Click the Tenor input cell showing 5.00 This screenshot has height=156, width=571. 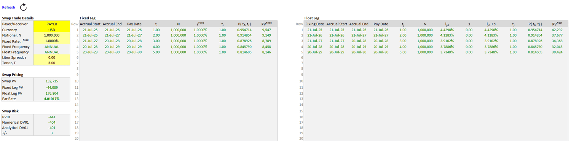[x=52, y=63]
